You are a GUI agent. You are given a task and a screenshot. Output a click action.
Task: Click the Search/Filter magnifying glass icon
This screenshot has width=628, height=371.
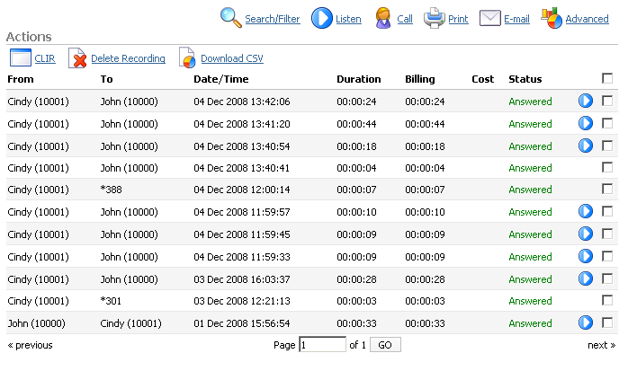pos(231,18)
